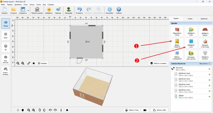Change list layout via Вид списка
Viewport: 213px width, 113px height.
205,63
